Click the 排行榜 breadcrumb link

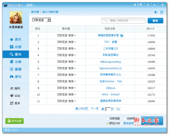(35, 12)
